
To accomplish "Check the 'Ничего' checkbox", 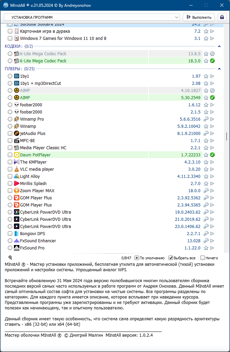I will point(203,258).
